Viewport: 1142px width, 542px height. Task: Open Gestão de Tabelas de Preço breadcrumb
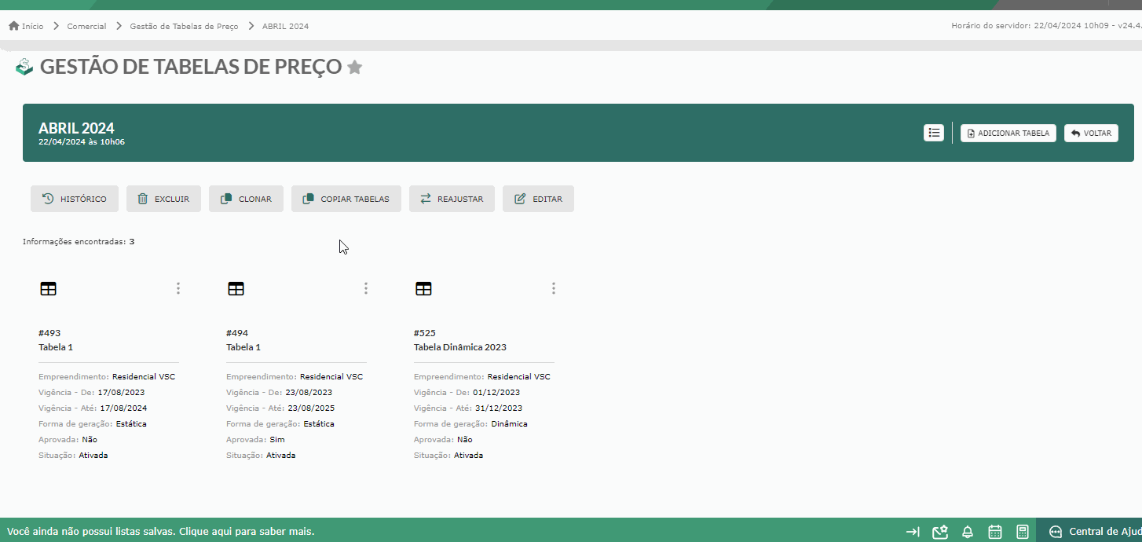[184, 26]
